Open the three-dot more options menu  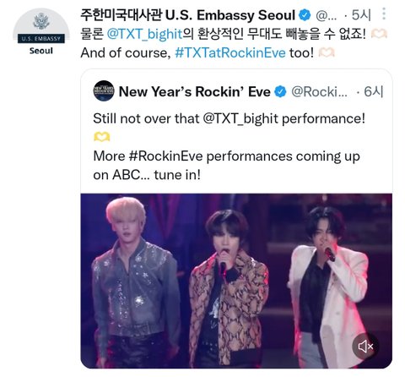click(x=384, y=14)
